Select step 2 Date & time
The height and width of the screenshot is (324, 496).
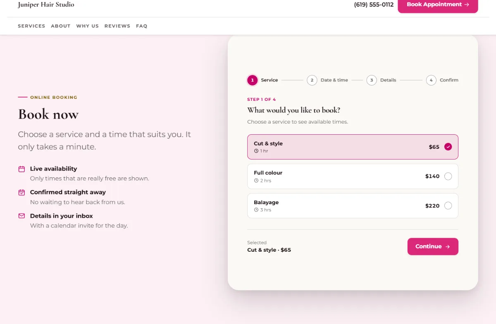point(328,80)
